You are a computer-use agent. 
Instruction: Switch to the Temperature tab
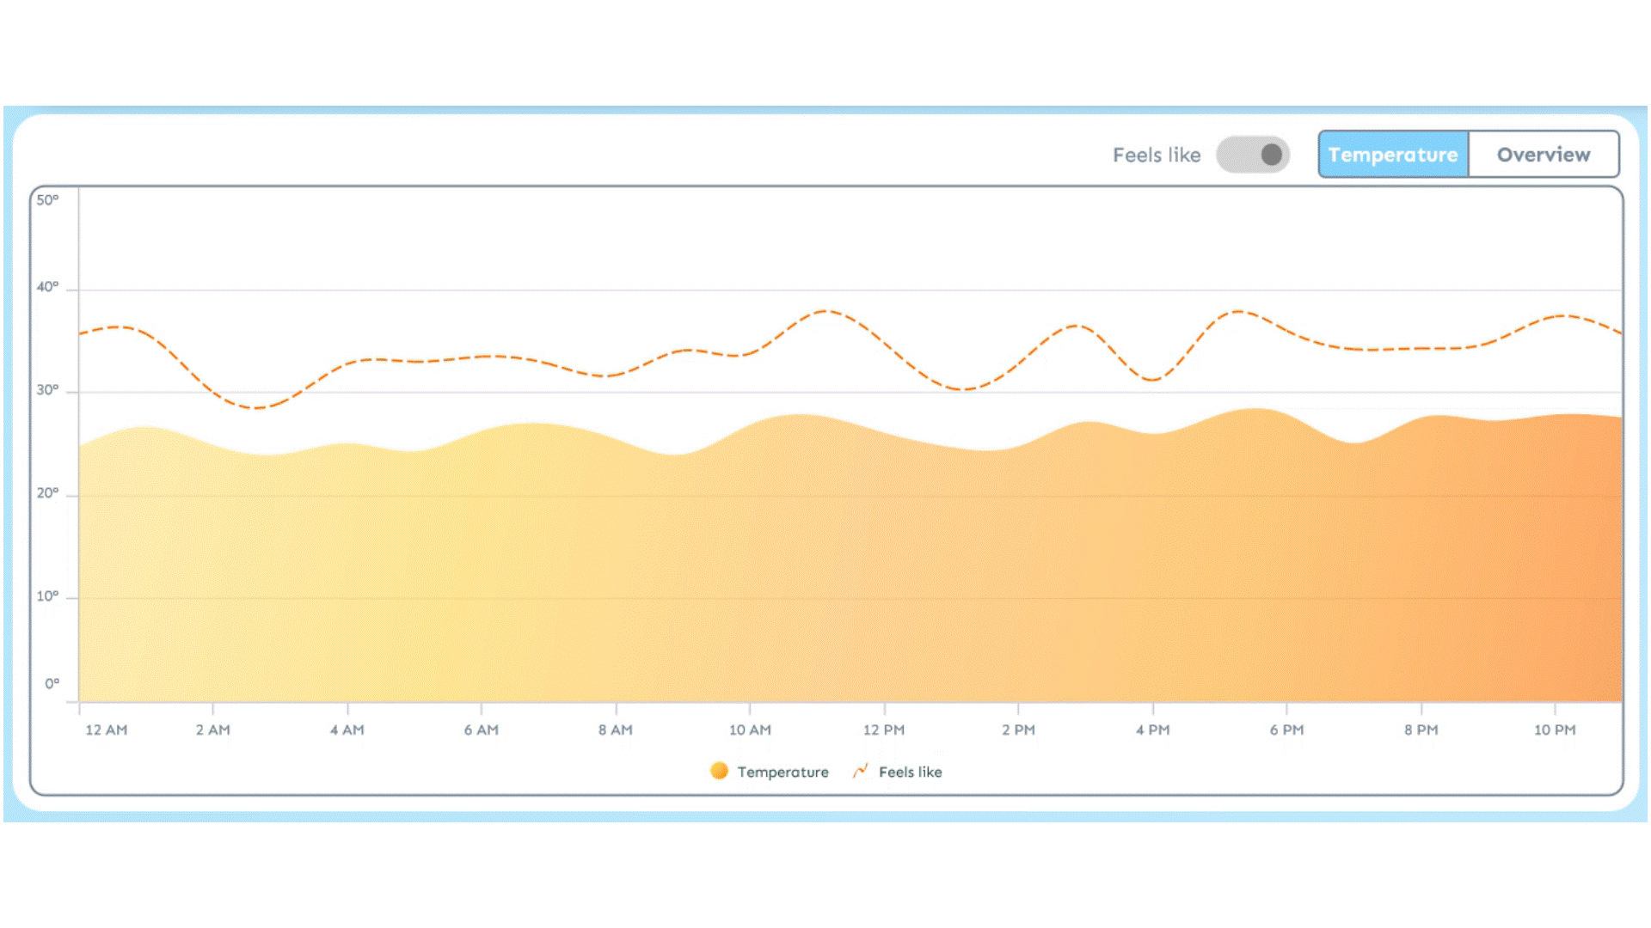point(1392,155)
